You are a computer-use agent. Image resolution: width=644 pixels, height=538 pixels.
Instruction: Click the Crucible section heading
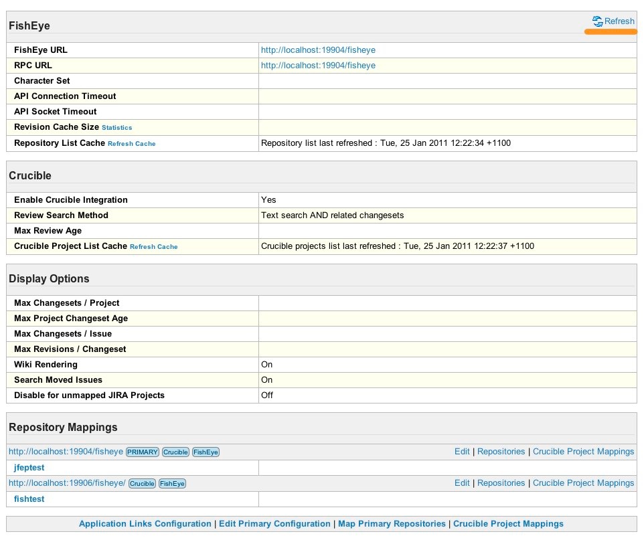point(30,175)
